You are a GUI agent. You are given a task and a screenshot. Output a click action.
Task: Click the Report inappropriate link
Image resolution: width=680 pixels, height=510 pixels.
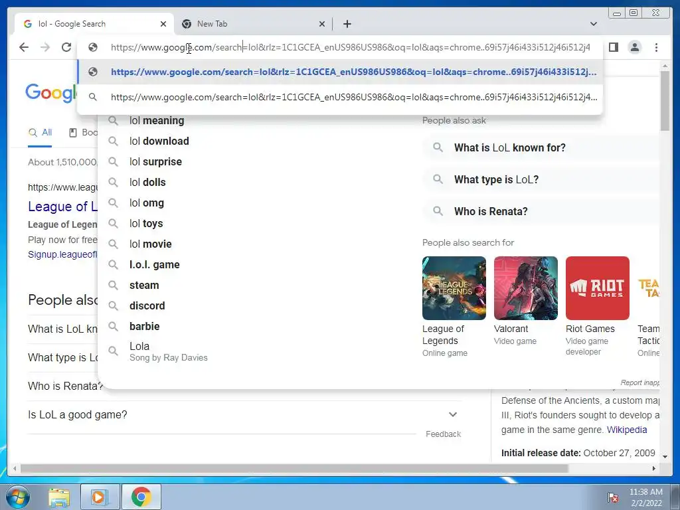click(639, 382)
